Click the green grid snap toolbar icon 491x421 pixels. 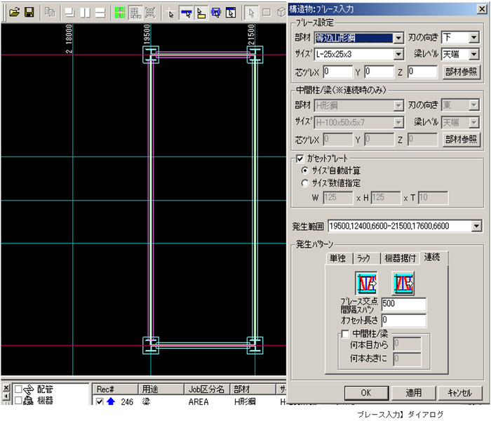click(119, 13)
